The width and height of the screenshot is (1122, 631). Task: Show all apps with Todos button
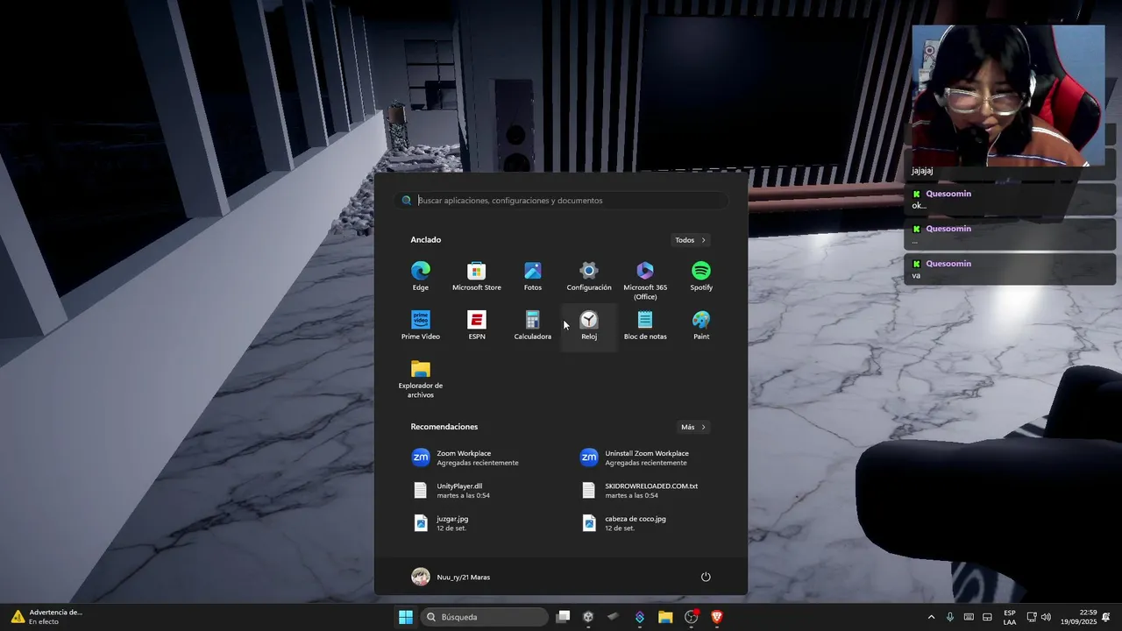[x=691, y=240]
